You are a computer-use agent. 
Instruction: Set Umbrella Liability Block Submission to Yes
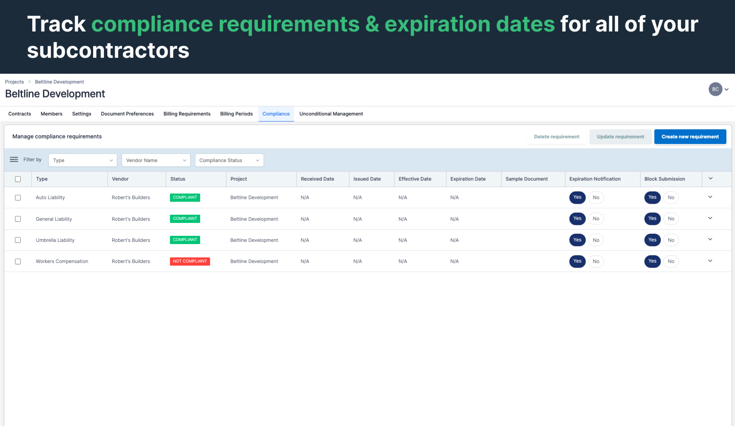(x=652, y=240)
